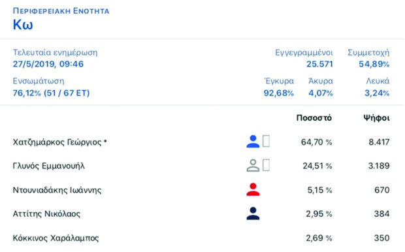Image resolution: width=405 pixels, height=252 pixels.
Task: Click grey outlined person icon for Γλυνός Εμμανουήλ
Action: pyautogui.click(x=253, y=166)
